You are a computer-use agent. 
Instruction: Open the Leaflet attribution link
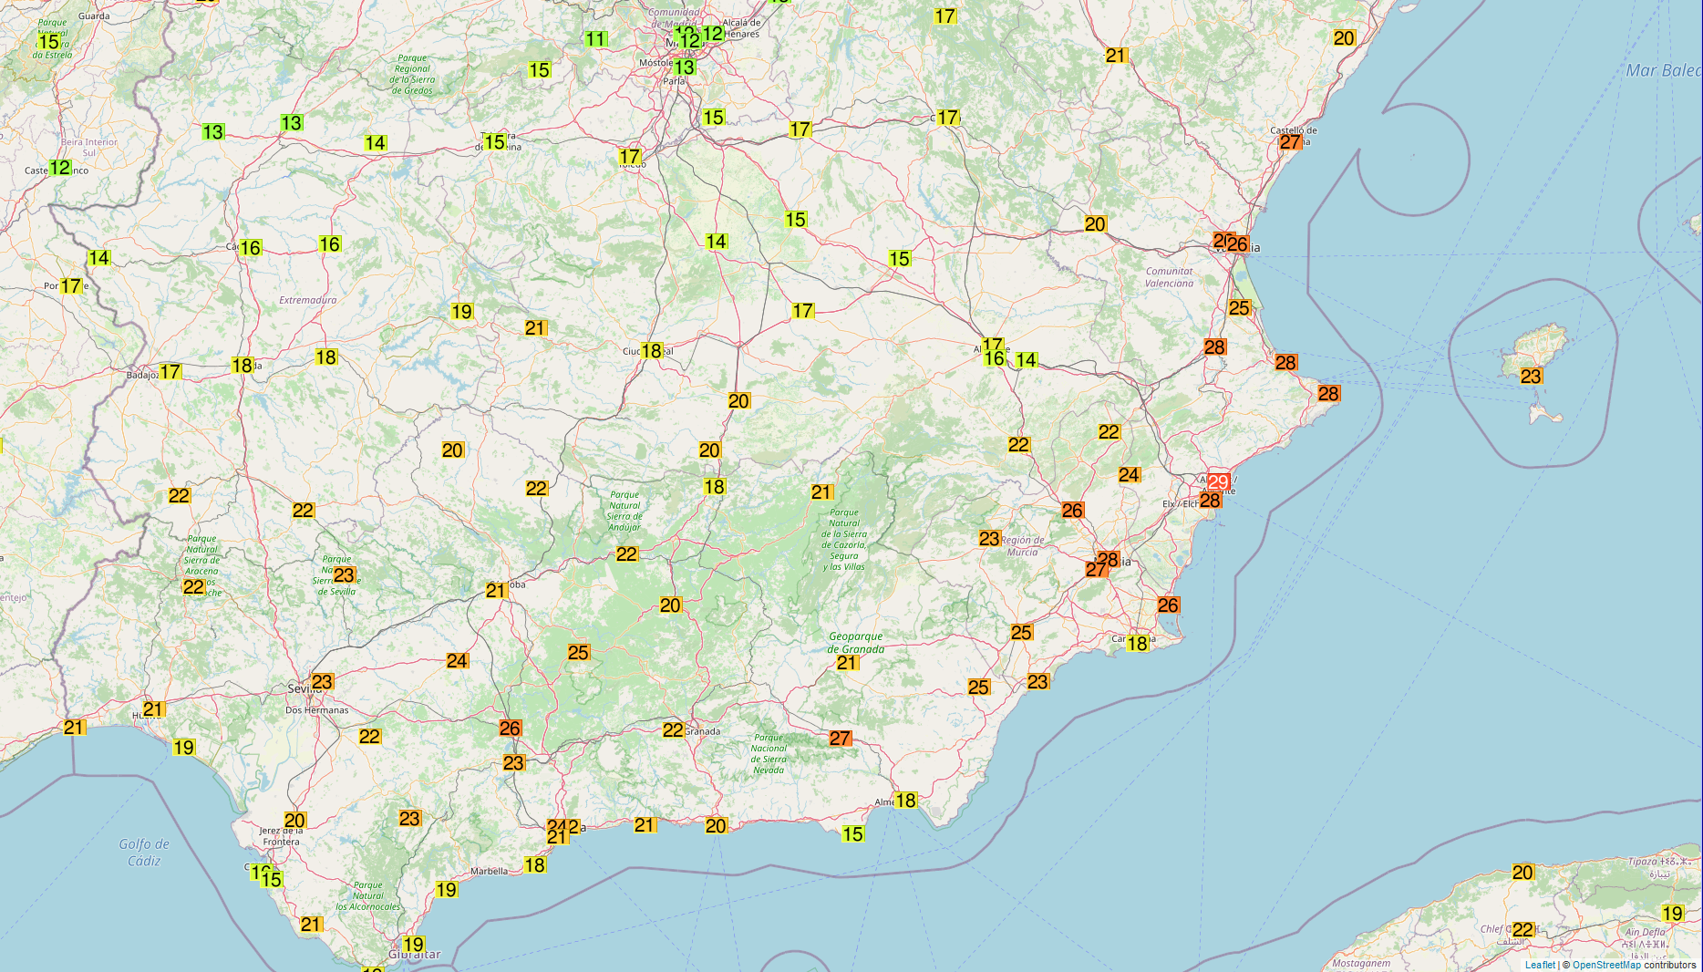pos(1540,965)
